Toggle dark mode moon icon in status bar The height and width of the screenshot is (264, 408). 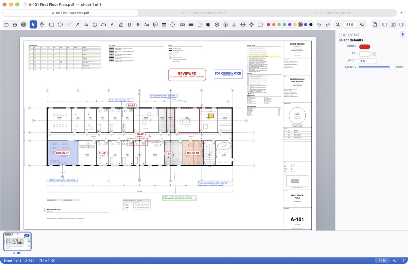pyautogui.click(x=395, y=261)
